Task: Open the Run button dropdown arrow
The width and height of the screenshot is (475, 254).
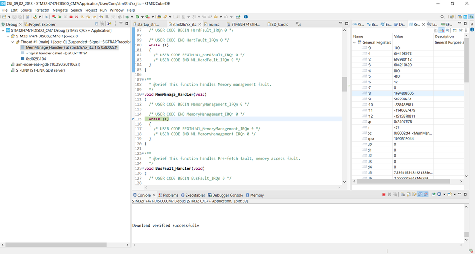Action: [142, 17]
